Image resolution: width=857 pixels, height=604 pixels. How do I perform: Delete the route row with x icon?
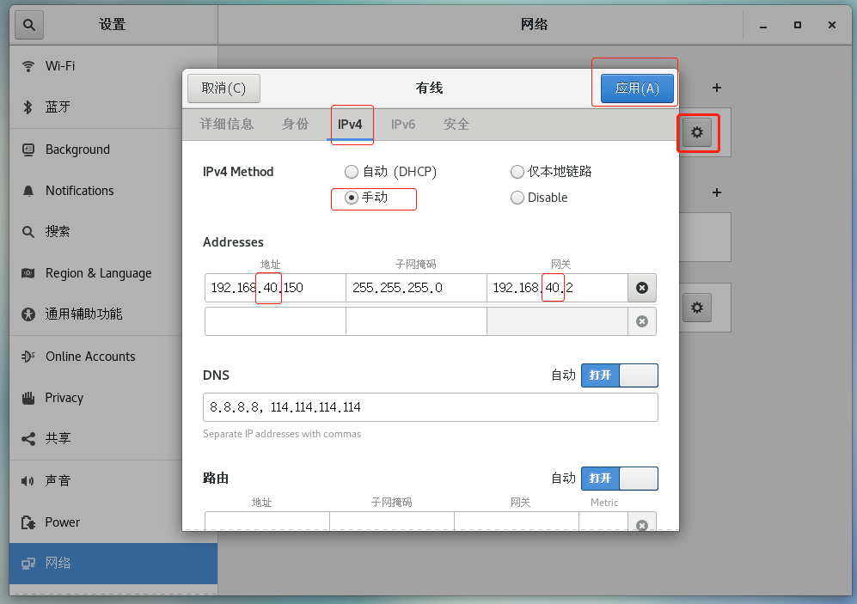(x=642, y=523)
